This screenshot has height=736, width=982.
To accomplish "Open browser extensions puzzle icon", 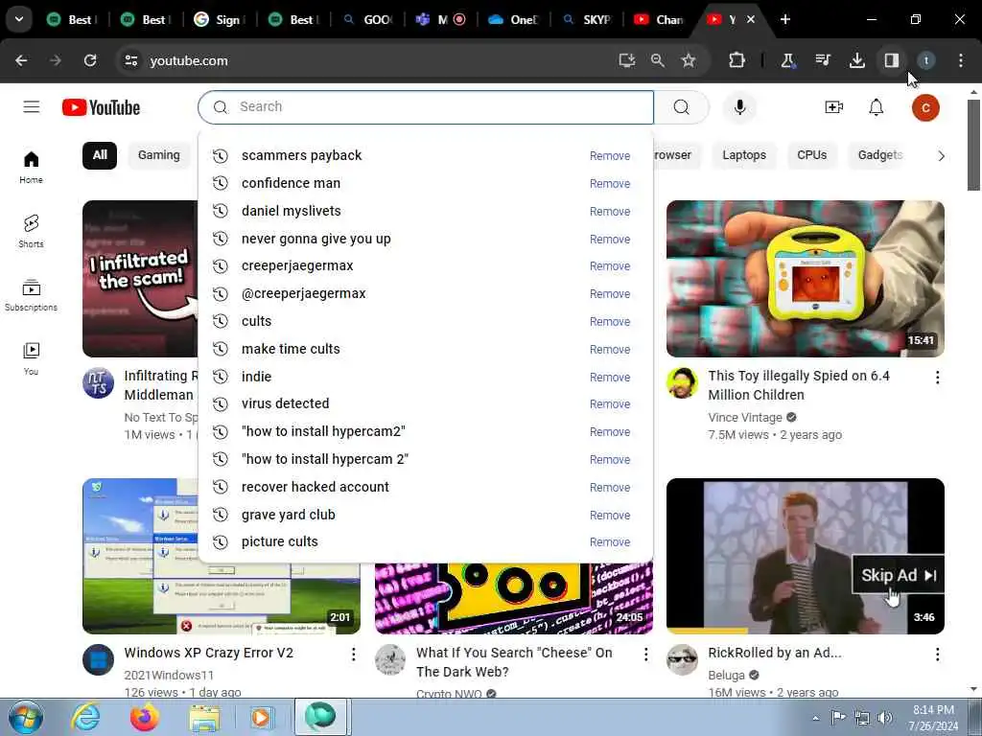I will point(736,60).
